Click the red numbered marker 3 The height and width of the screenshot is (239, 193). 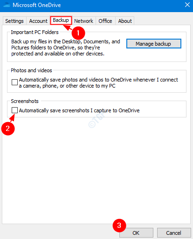coord(119,225)
